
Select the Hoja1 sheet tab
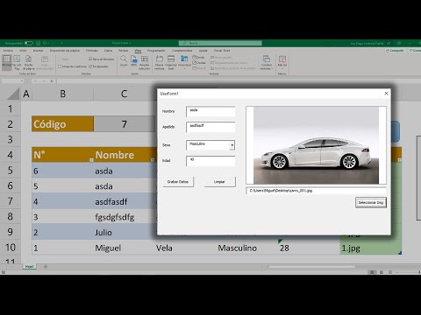29,267
